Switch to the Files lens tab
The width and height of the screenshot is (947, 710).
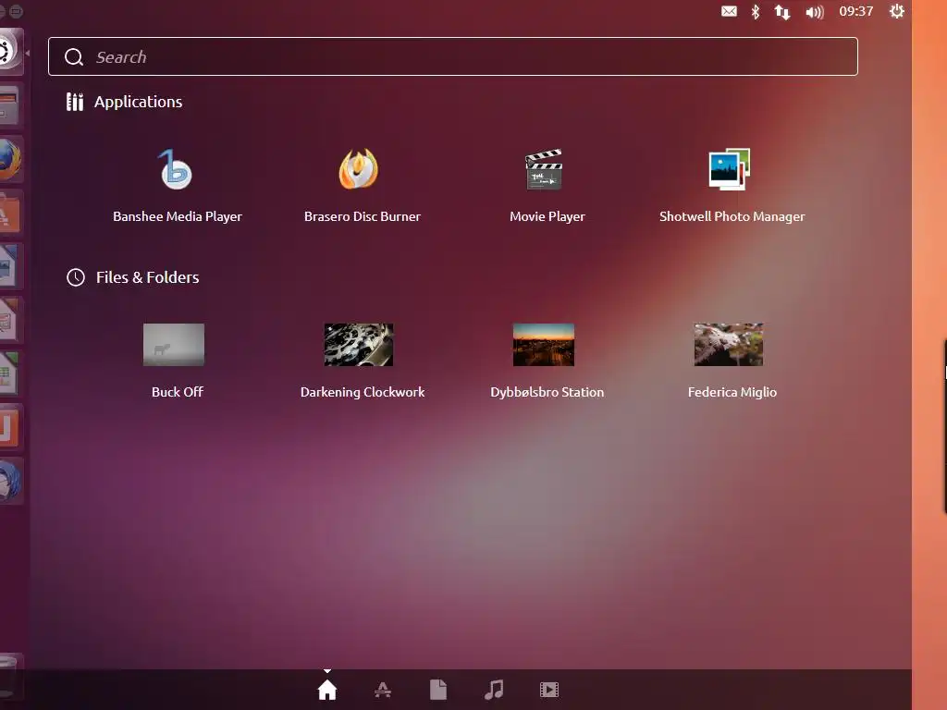(x=437, y=690)
